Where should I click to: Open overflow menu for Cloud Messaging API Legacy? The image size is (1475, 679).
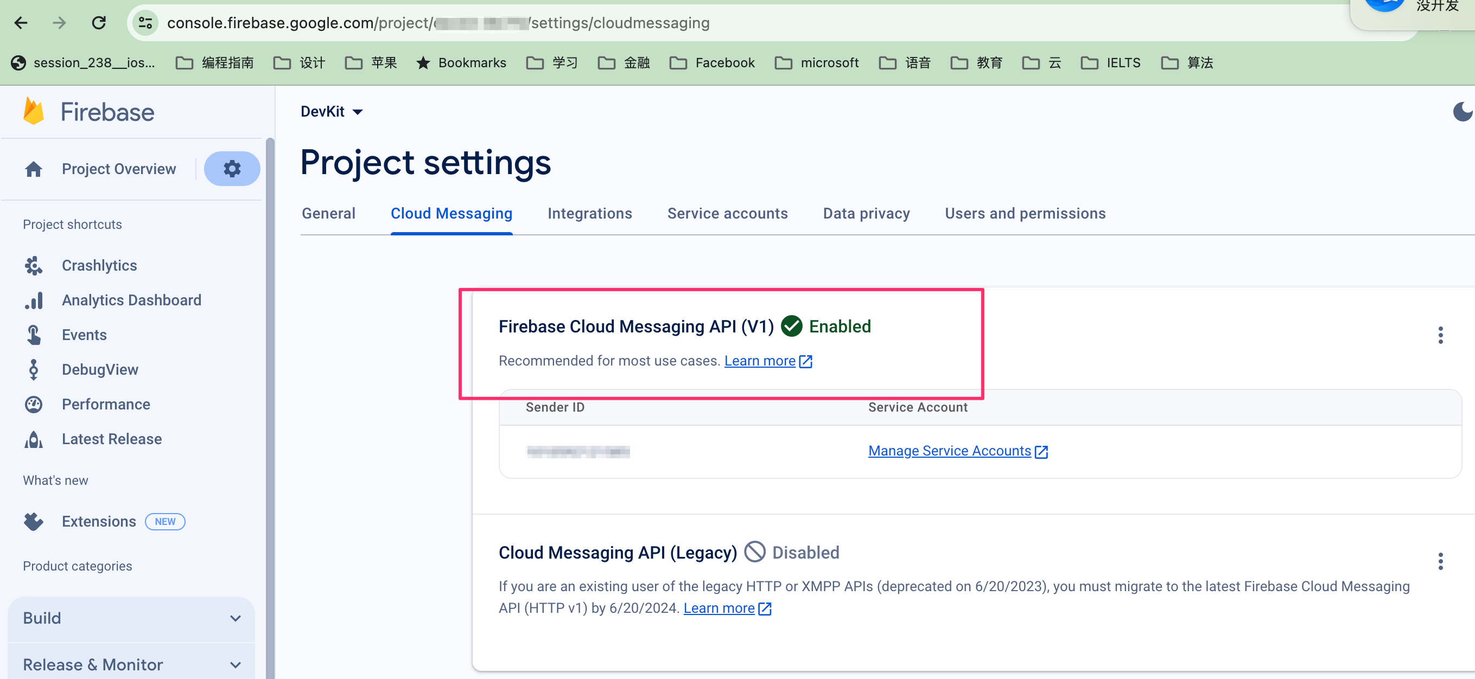(1441, 561)
